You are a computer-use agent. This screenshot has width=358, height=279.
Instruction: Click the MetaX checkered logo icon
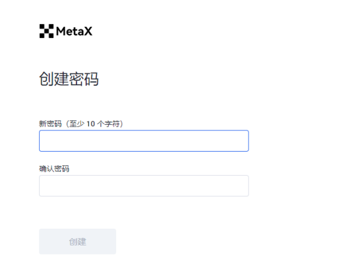pyautogui.click(x=47, y=31)
